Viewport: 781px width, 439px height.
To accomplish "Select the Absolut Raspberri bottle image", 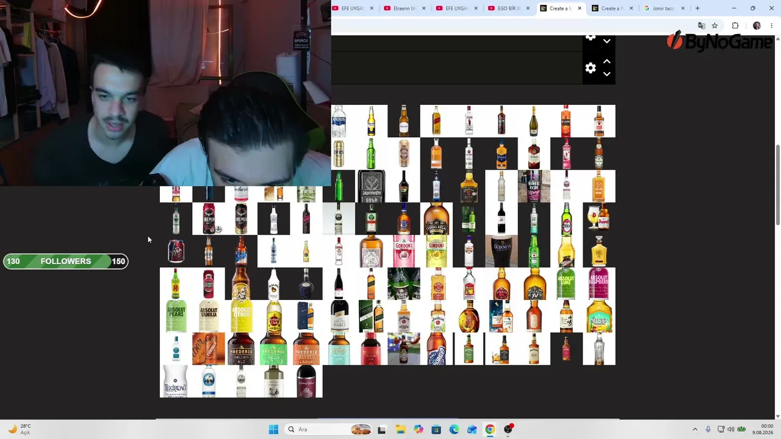I will coord(599,284).
